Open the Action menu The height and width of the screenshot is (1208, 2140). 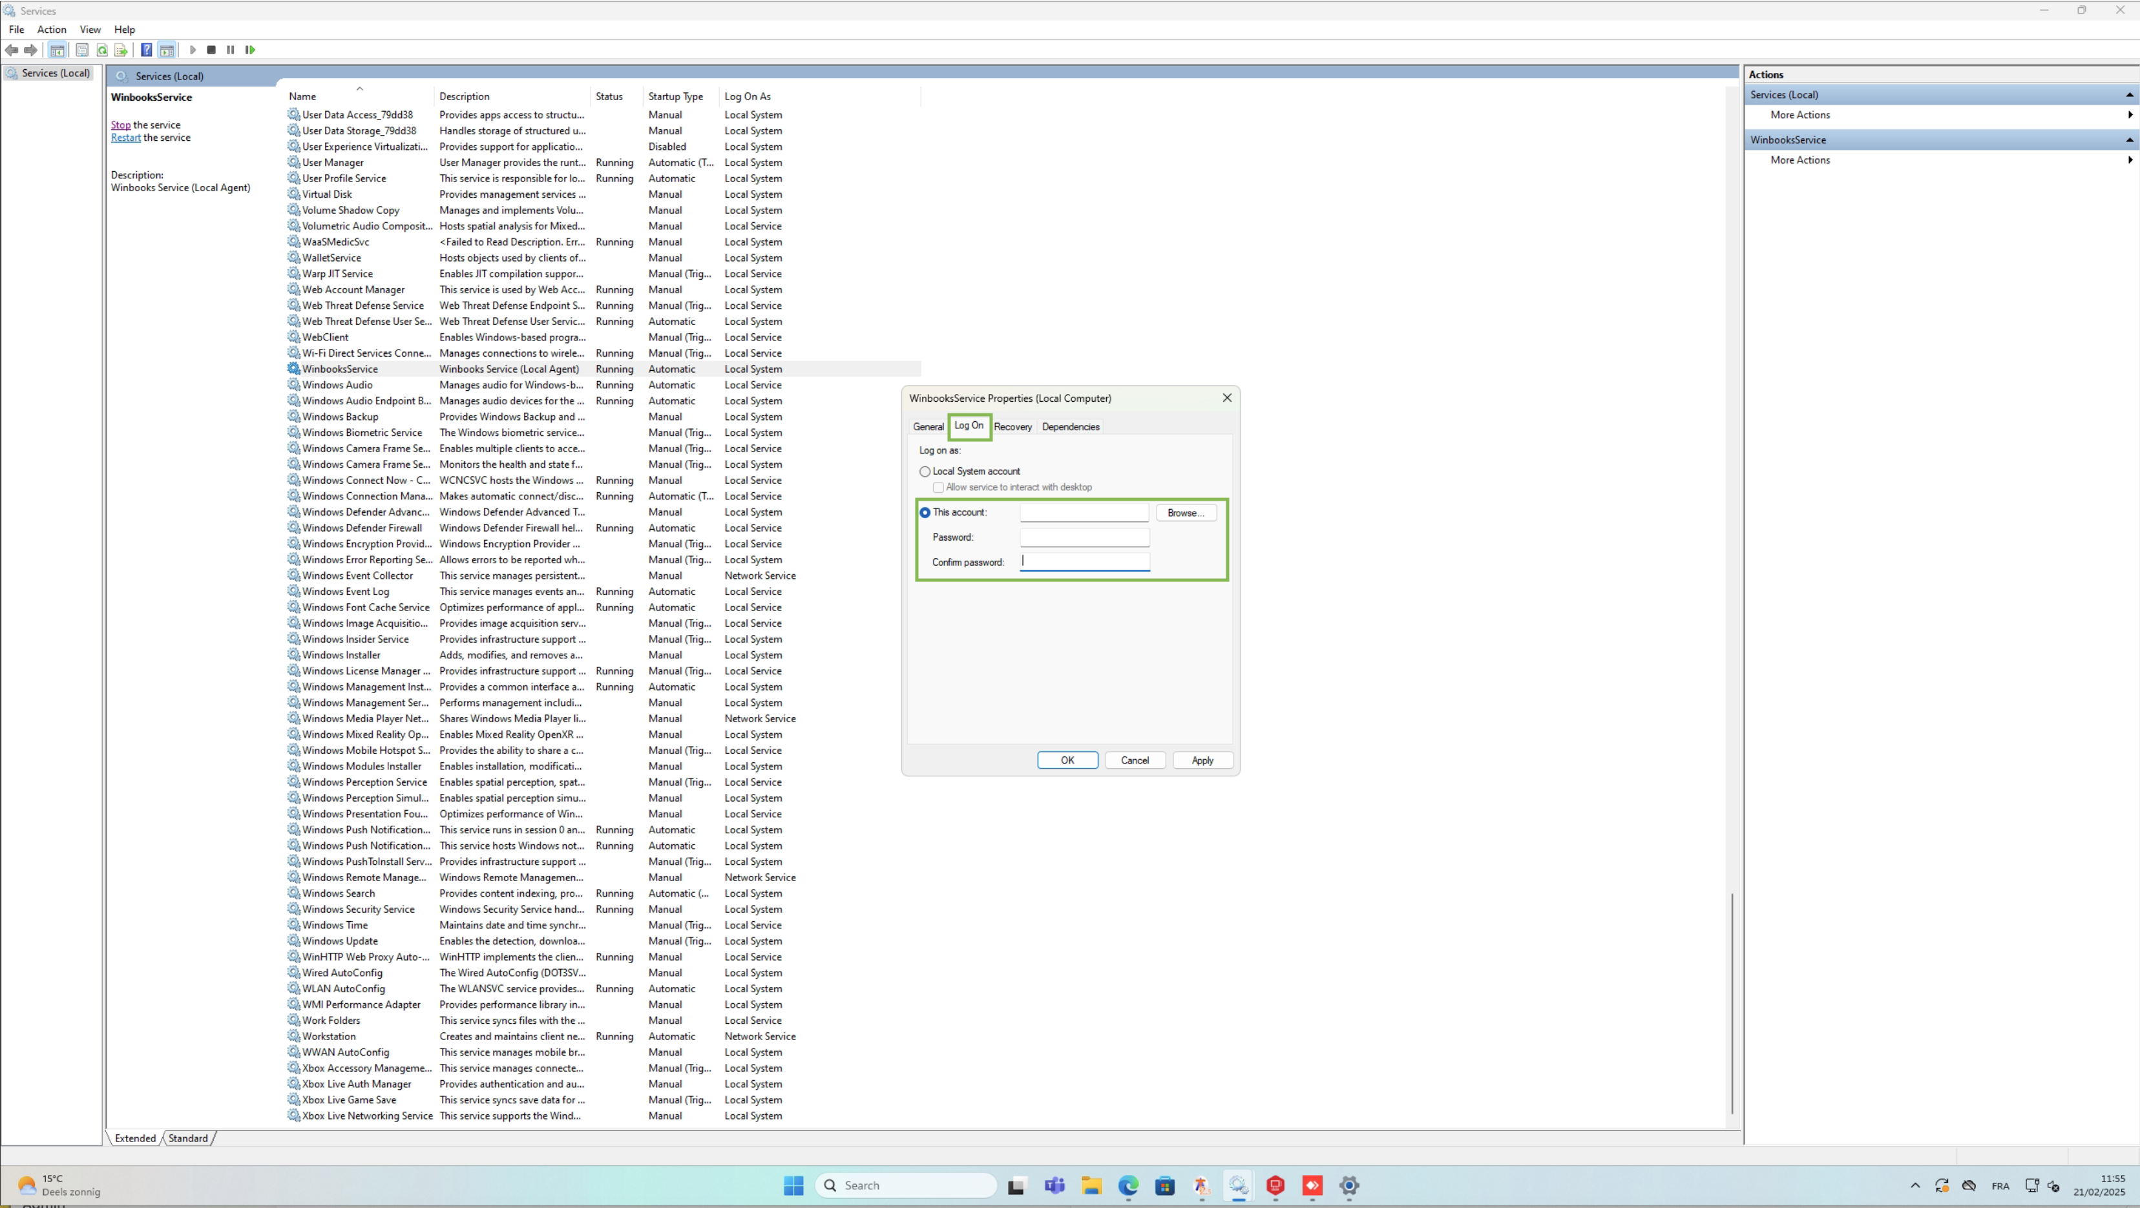[x=52, y=29]
